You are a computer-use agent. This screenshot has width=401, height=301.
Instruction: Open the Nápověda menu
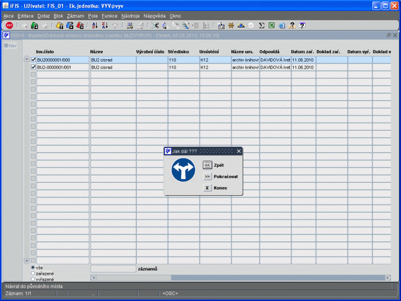tap(154, 16)
